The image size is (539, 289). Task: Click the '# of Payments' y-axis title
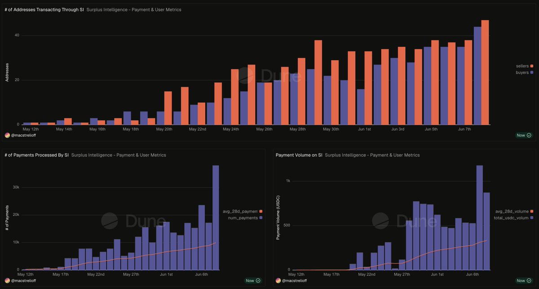[7, 218]
